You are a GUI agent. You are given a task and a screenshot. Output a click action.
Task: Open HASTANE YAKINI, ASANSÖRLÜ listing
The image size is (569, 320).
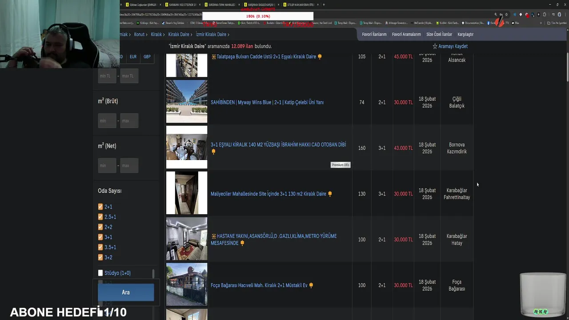click(274, 240)
